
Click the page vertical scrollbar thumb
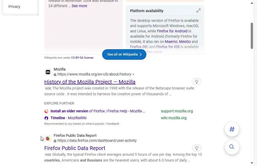252,36
